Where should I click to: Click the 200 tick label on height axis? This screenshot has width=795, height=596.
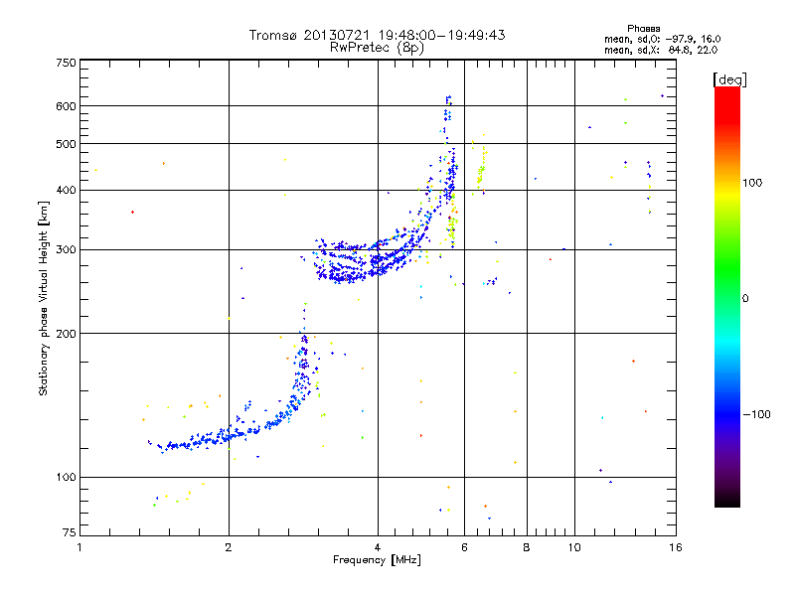coord(66,334)
